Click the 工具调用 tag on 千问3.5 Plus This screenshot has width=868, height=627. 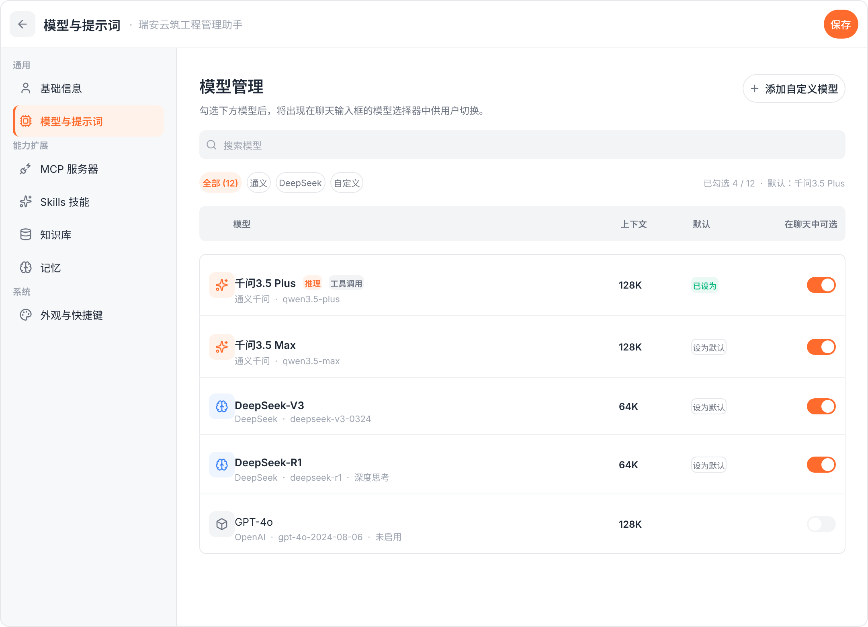(x=346, y=283)
